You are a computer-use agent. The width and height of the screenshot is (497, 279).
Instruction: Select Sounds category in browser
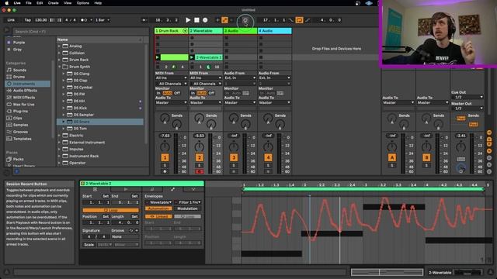(x=19, y=70)
